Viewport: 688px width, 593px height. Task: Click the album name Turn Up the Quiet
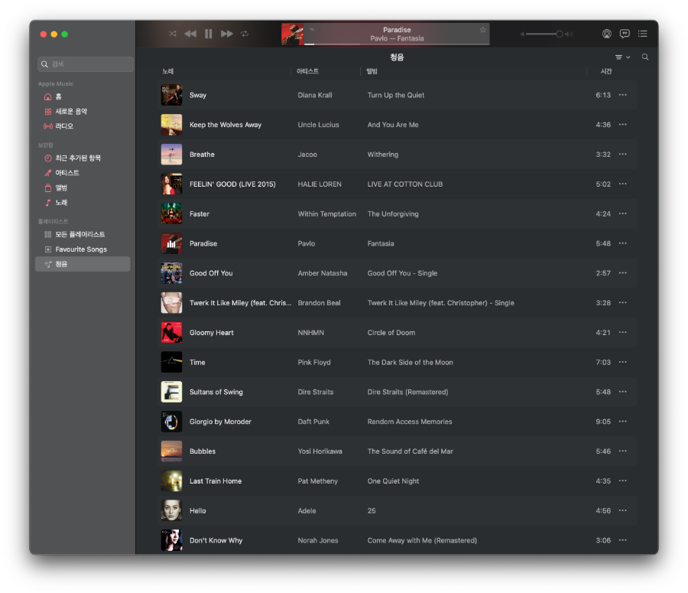(x=396, y=95)
